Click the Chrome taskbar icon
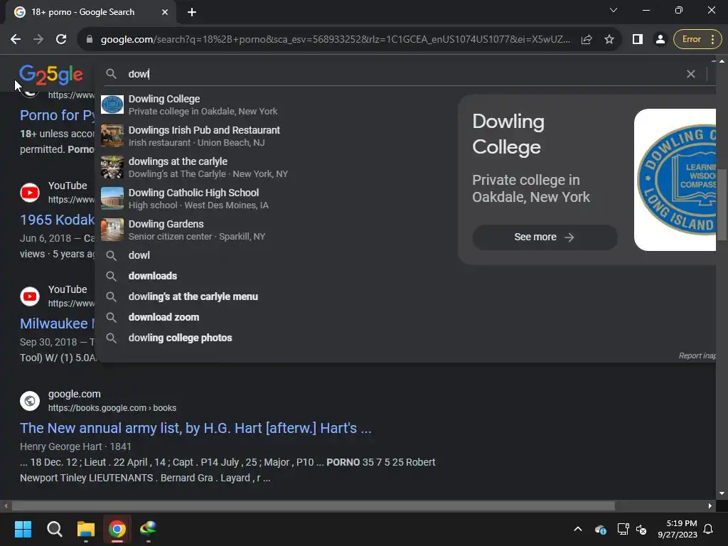This screenshot has width=728, height=546. pyautogui.click(x=117, y=529)
